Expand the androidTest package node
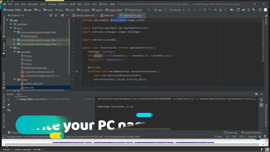The height and width of the screenshot is (152, 270). (x=14, y=40)
